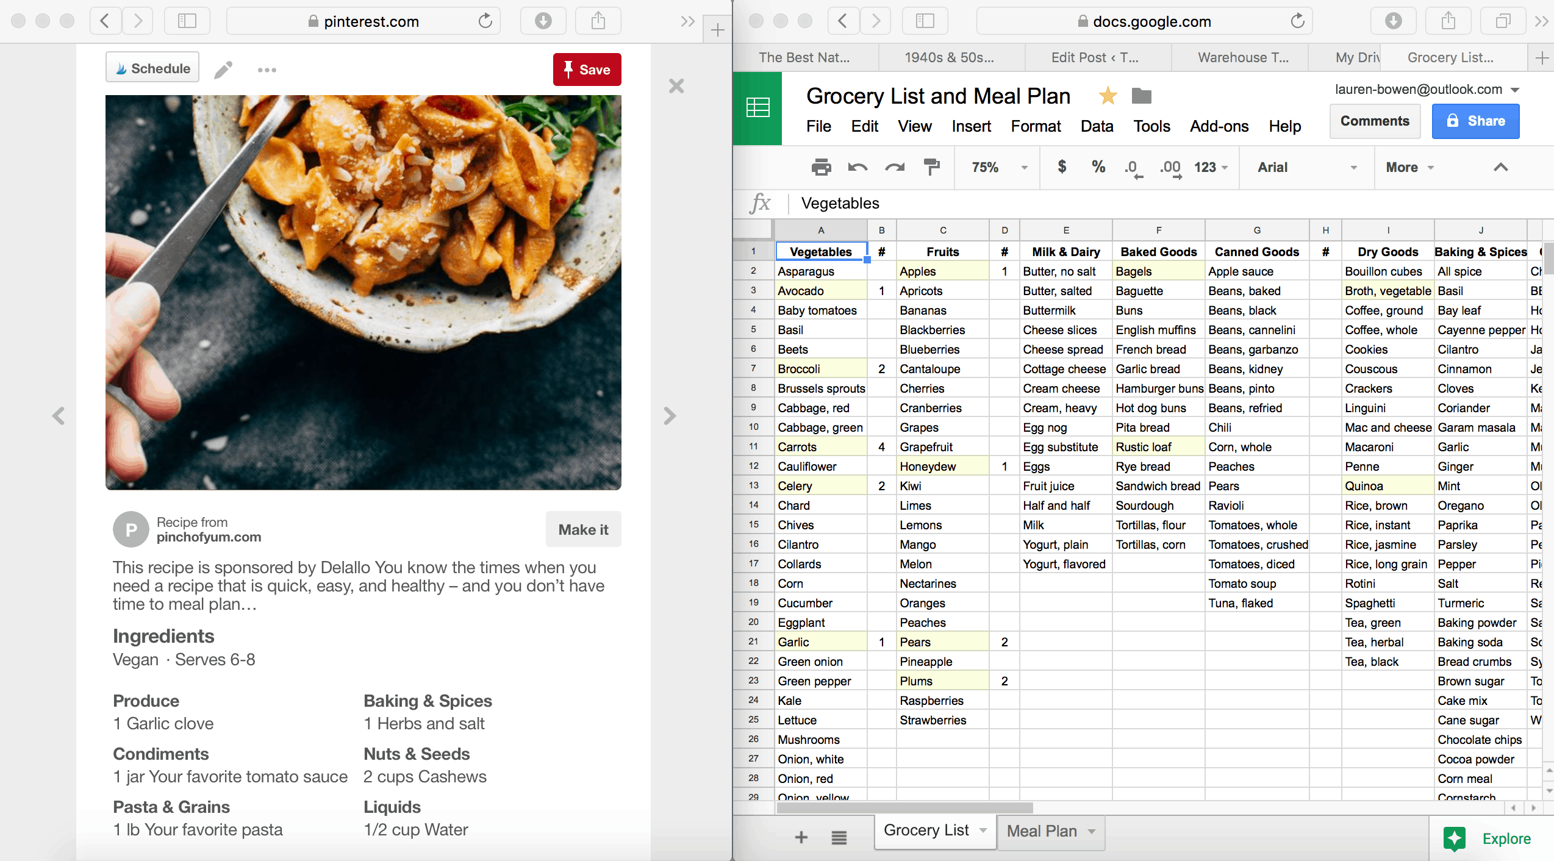The image size is (1554, 861).
Task: Reload the pinterest.com page
Action: tap(485, 21)
